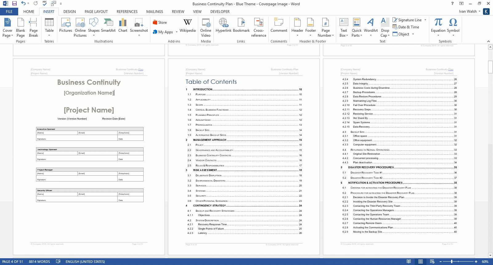The width and height of the screenshot is (493, 265).
Task: Switch to Web Layout view in status bar
Action: pos(432,262)
